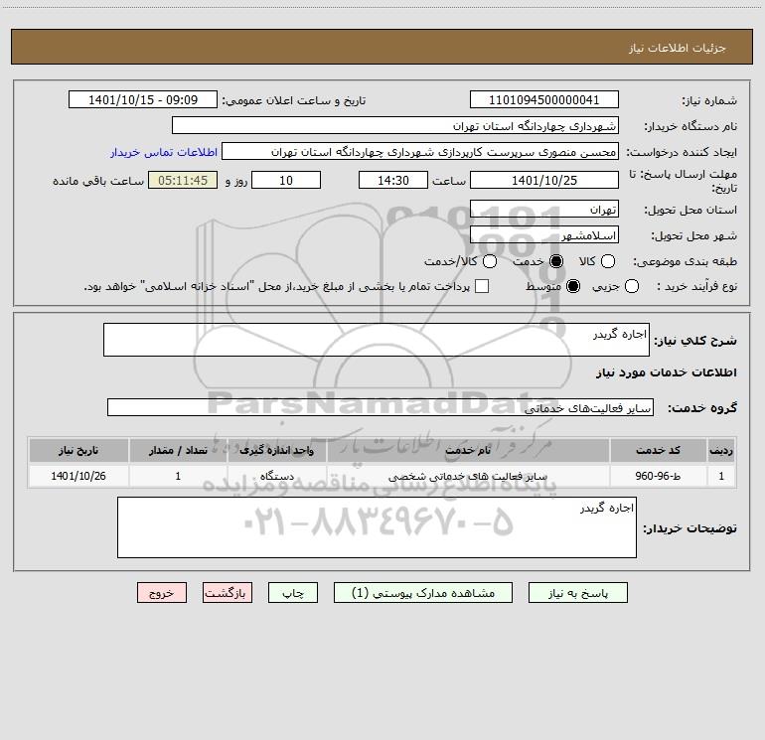Click the announcement date field 1401/10/15 - 09:09
The width and height of the screenshot is (765, 740).
[143, 99]
